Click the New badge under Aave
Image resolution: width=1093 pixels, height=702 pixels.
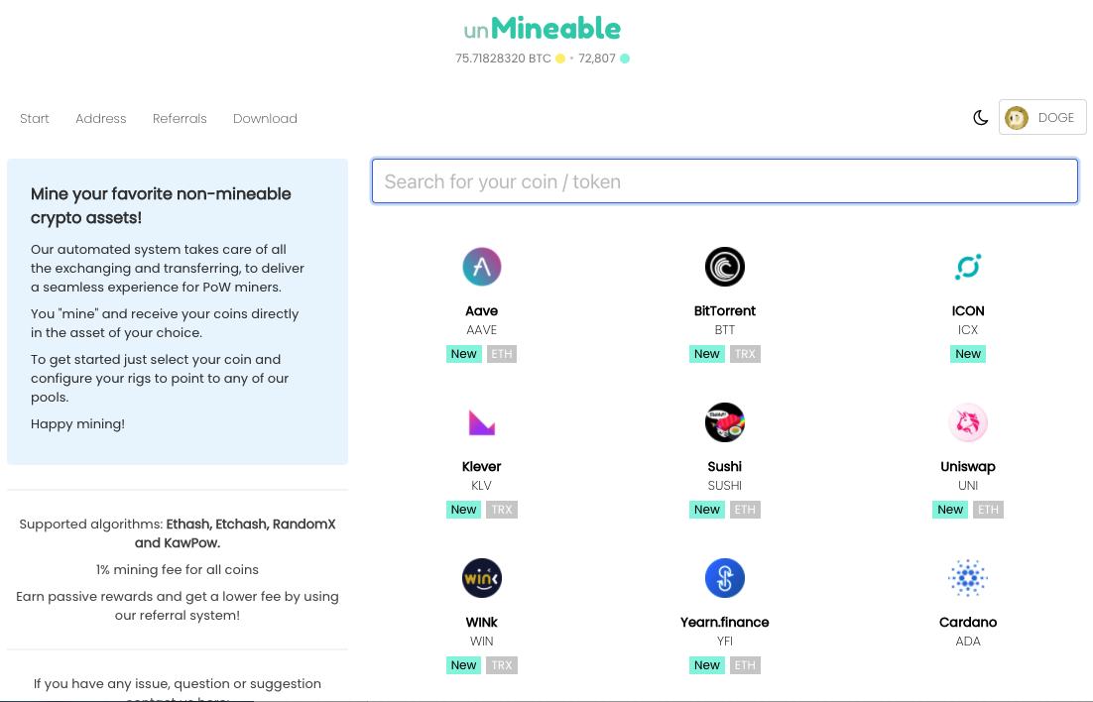pyautogui.click(x=463, y=354)
